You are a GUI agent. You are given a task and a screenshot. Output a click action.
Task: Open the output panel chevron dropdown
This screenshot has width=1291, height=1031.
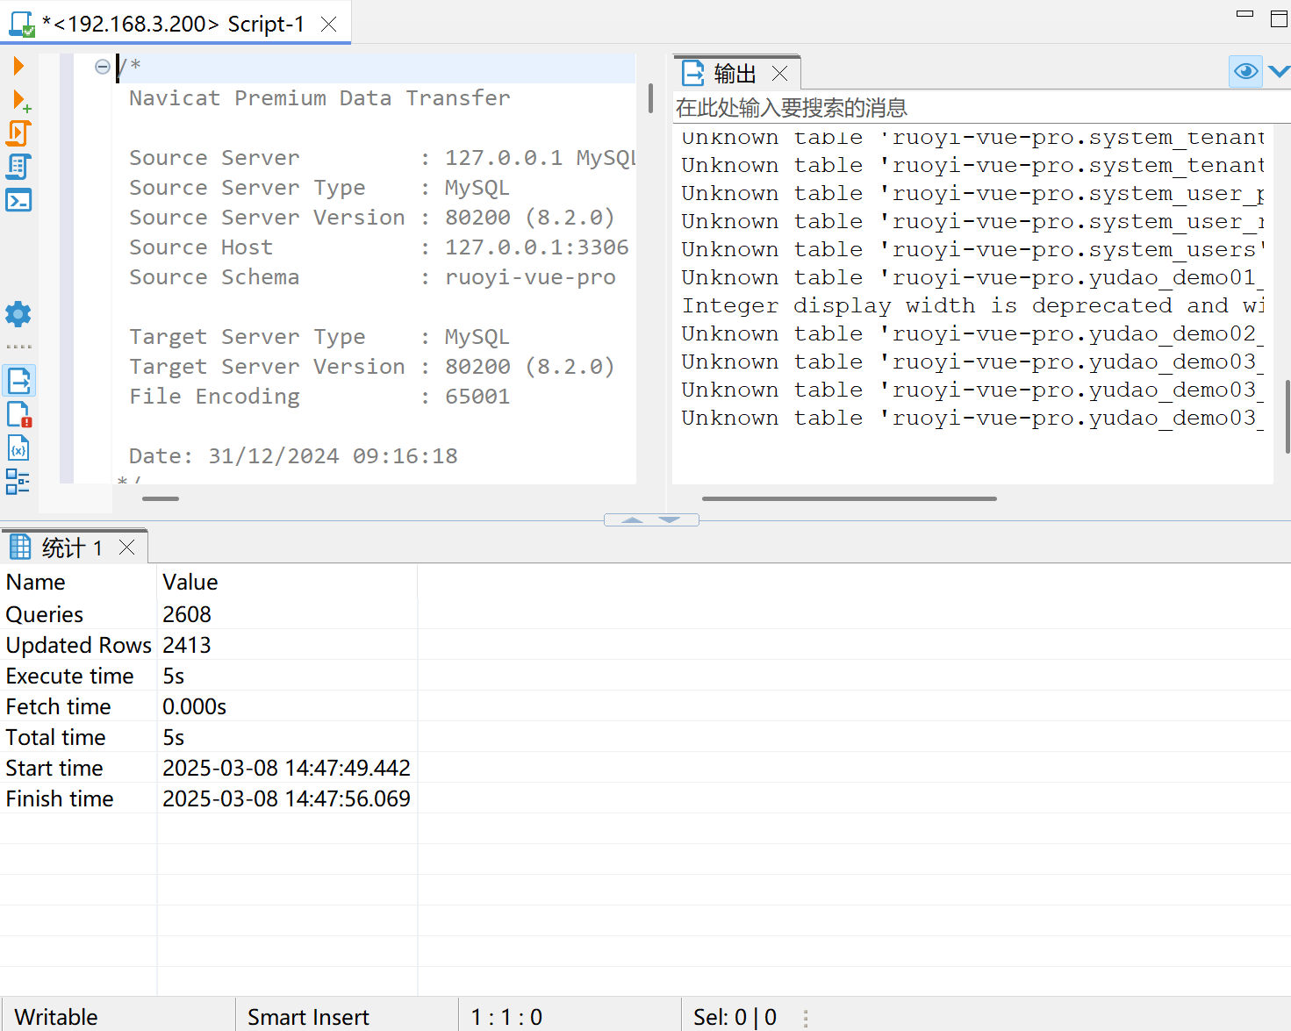coord(1279,71)
